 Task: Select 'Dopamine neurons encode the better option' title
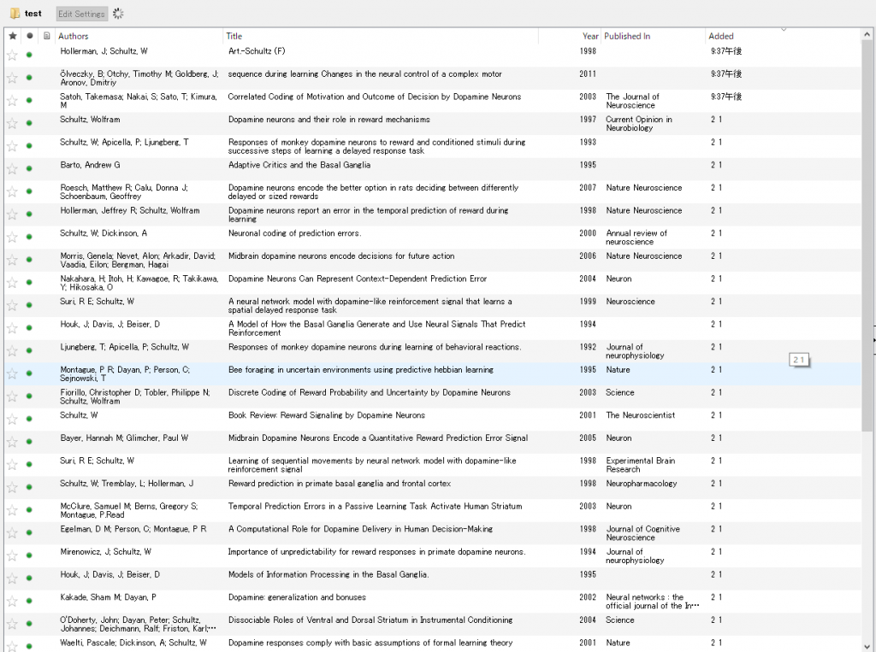[373, 192]
